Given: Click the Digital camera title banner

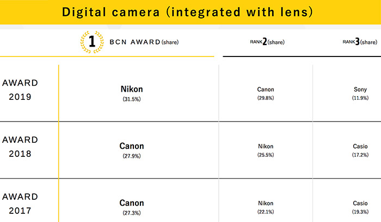Looking at the screenshot, I should [x=190, y=12].
